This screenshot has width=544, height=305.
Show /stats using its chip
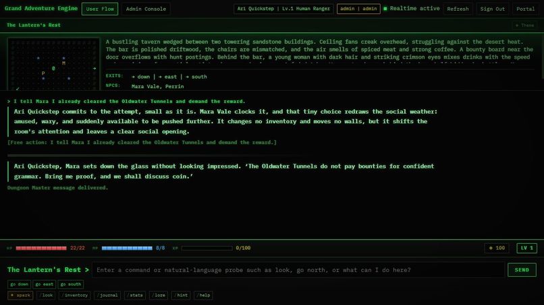[x=135, y=296]
